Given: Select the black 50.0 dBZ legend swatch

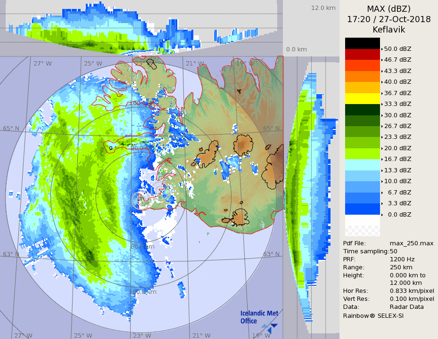Looking at the screenshot, I should (362, 43).
